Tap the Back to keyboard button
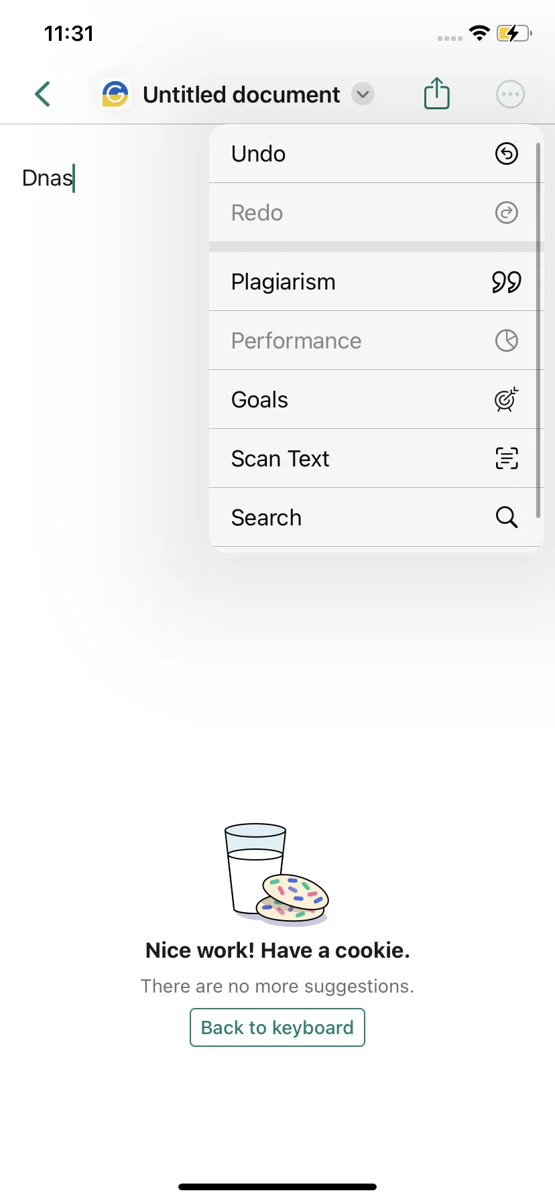This screenshot has width=555, height=1201. click(x=277, y=1027)
